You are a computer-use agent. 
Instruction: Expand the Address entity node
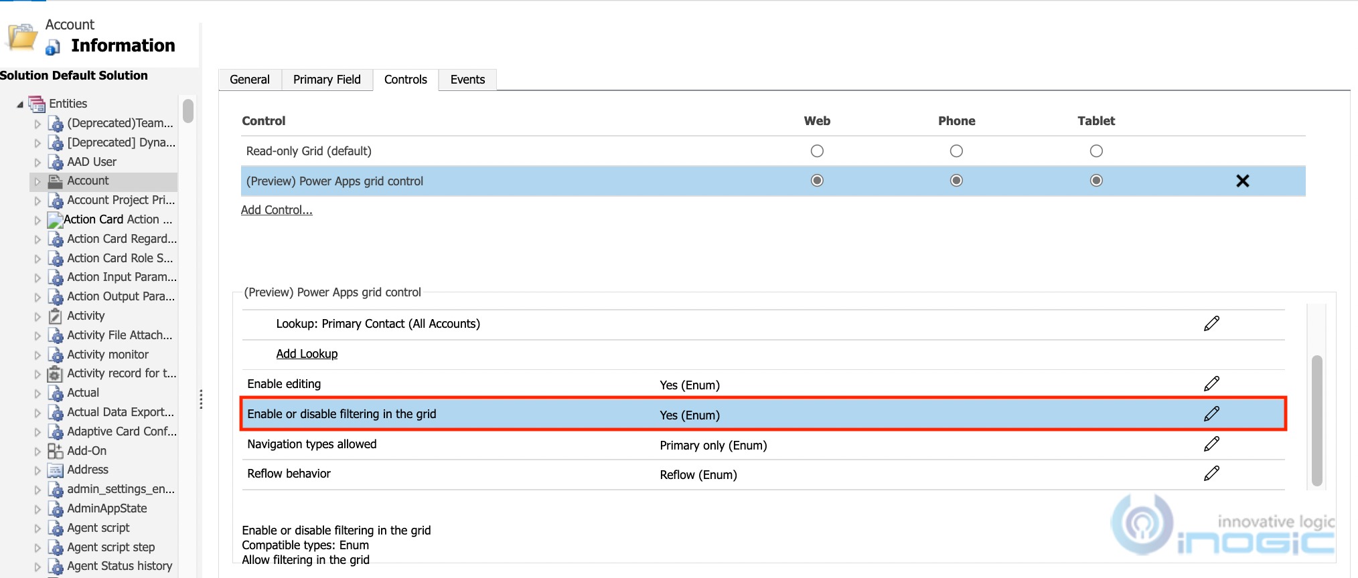[x=37, y=470]
